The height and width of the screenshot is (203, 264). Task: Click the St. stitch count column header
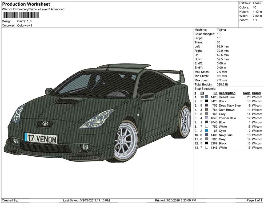(x=215, y=93)
